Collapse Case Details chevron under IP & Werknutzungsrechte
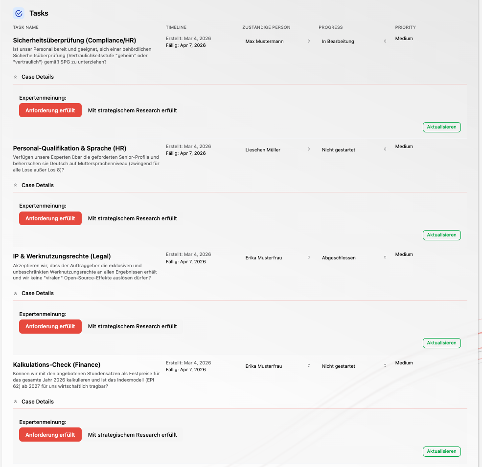The image size is (482, 467). [16, 294]
